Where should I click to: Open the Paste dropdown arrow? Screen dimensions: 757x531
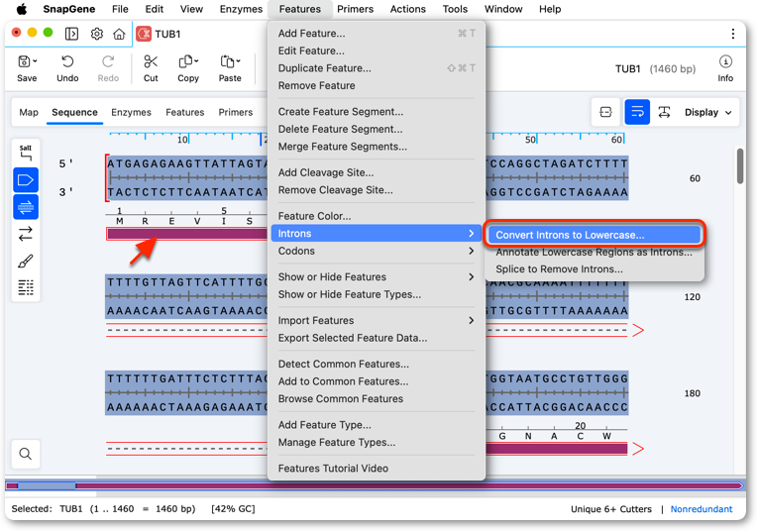coord(238,61)
